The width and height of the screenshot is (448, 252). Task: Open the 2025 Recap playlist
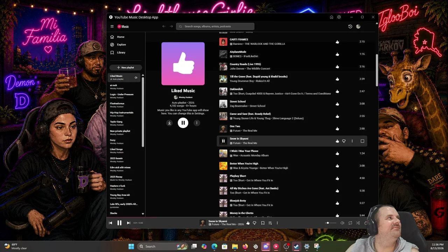pyautogui.click(x=124, y=178)
